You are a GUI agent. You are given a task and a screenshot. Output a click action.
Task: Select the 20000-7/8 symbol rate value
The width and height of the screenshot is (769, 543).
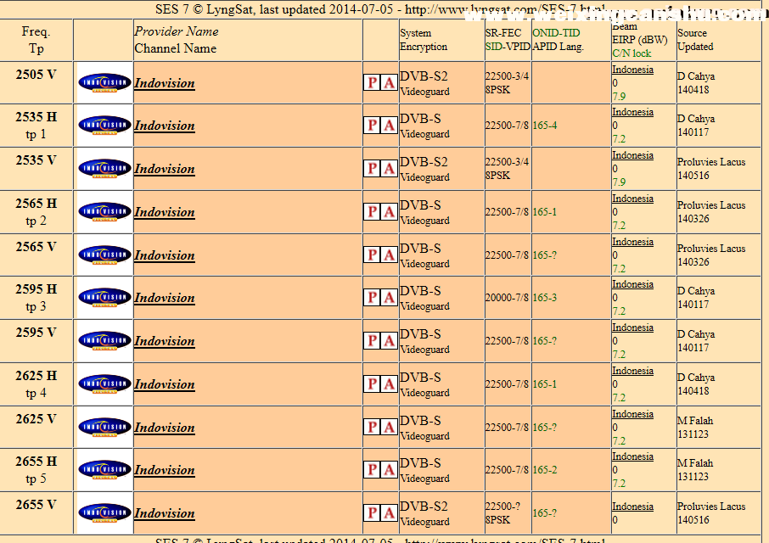[x=507, y=298]
